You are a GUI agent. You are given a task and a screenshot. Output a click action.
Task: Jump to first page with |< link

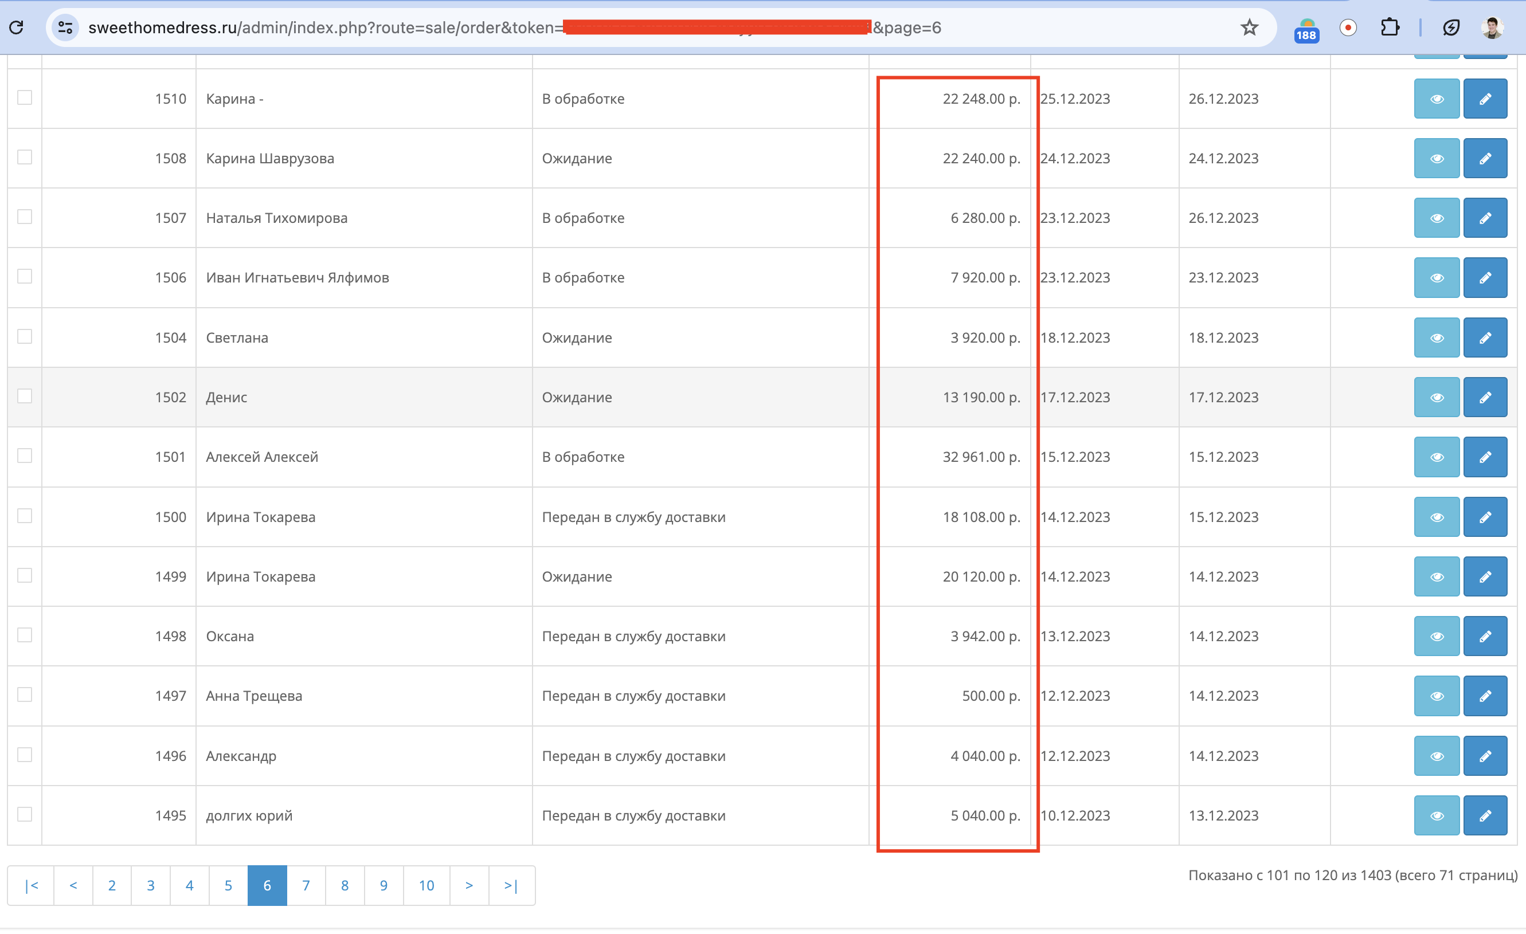(x=31, y=885)
